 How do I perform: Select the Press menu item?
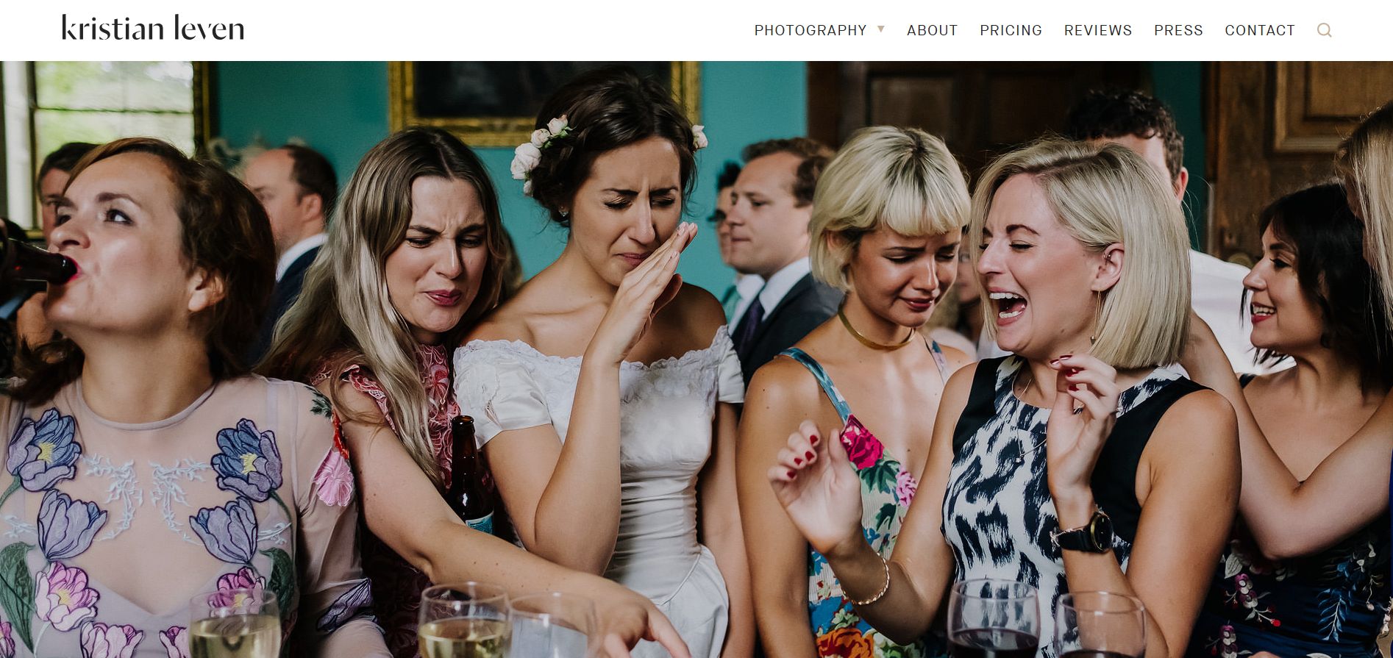point(1178,30)
